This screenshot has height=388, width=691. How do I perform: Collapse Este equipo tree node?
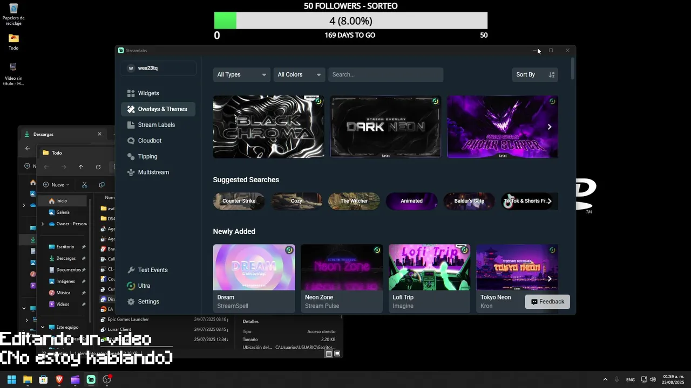[43, 327]
